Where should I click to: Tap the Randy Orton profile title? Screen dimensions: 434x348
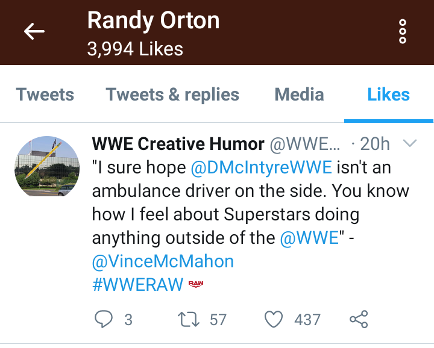153,21
